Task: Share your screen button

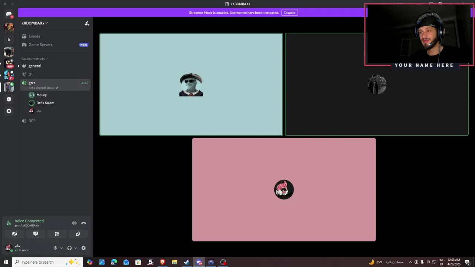Action: coord(36,234)
